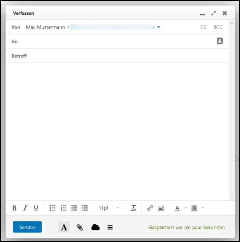The width and height of the screenshot is (240, 242).
Task: Toggle underline formatting
Action: pyautogui.click(x=36, y=208)
